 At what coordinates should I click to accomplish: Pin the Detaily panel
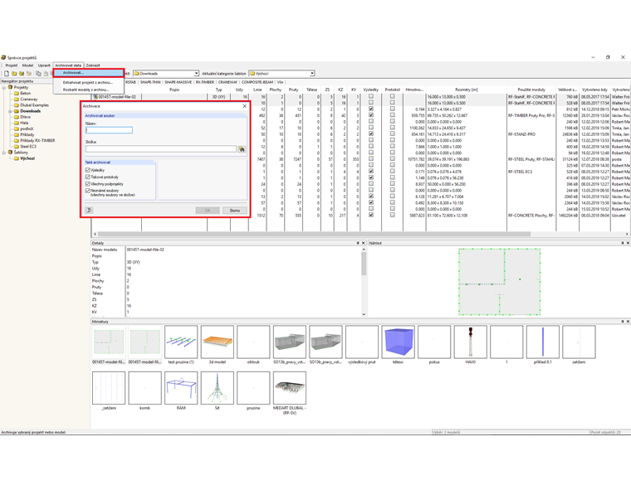point(358,243)
